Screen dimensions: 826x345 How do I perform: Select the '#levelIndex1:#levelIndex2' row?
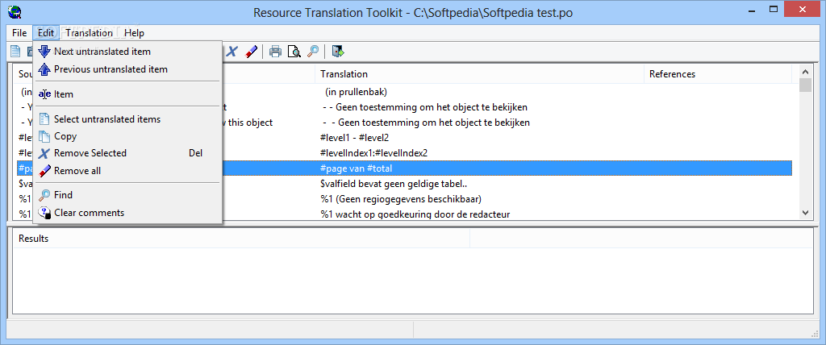point(404,153)
